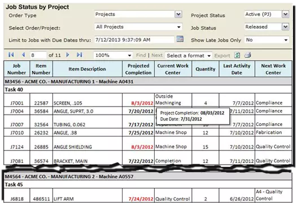Refresh the report

click(x=237, y=55)
